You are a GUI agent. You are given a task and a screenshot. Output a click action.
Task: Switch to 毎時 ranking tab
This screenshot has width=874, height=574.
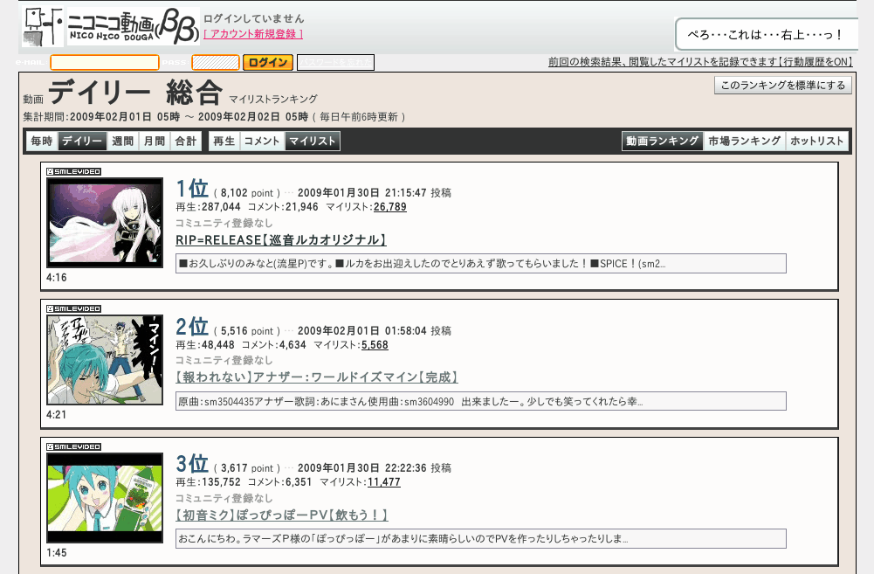(x=42, y=142)
